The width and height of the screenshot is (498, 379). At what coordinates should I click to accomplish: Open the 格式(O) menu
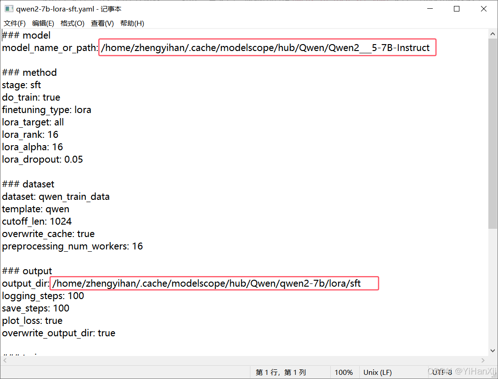click(73, 23)
